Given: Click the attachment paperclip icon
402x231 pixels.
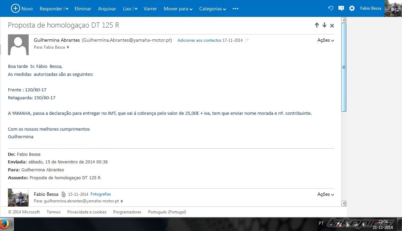Looking at the screenshot, I should point(63,194).
